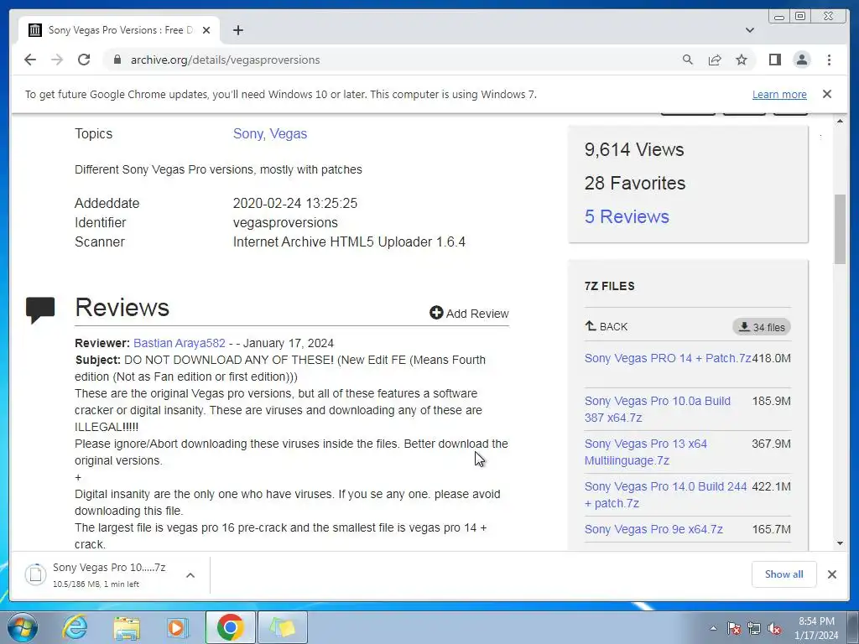Open the Chrome profile avatar menu

(x=802, y=60)
